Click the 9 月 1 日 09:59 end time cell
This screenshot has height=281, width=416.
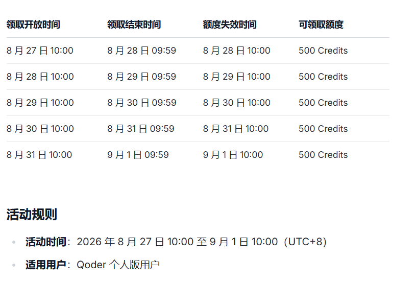[x=138, y=155]
